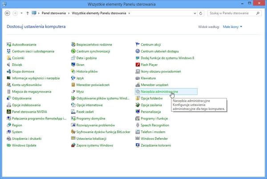Open Centrum ułatwień dostępu
The image size is (267, 179).
click(160, 51)
